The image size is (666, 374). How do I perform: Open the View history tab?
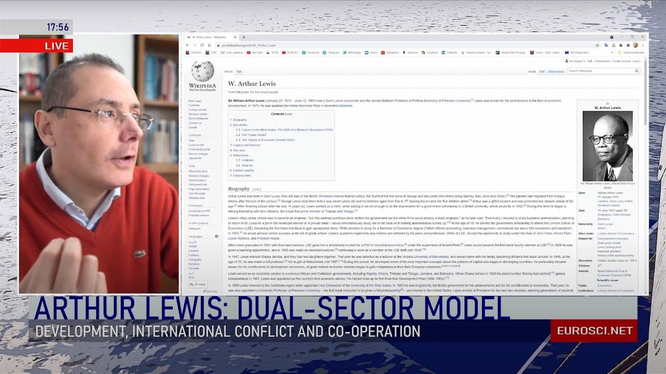pos(556,72)
